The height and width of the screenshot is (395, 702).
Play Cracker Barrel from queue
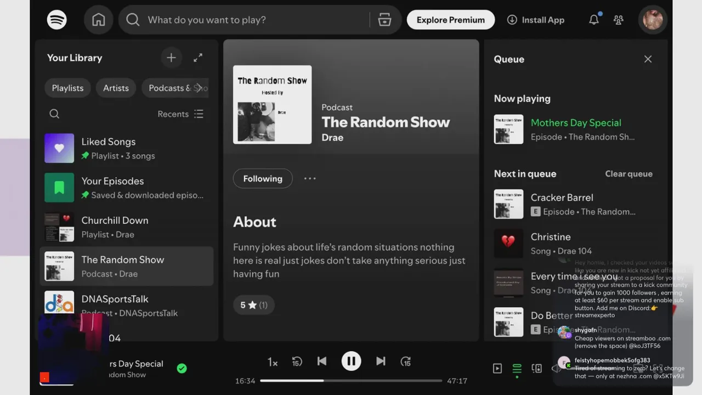click(x=574, y=204)
